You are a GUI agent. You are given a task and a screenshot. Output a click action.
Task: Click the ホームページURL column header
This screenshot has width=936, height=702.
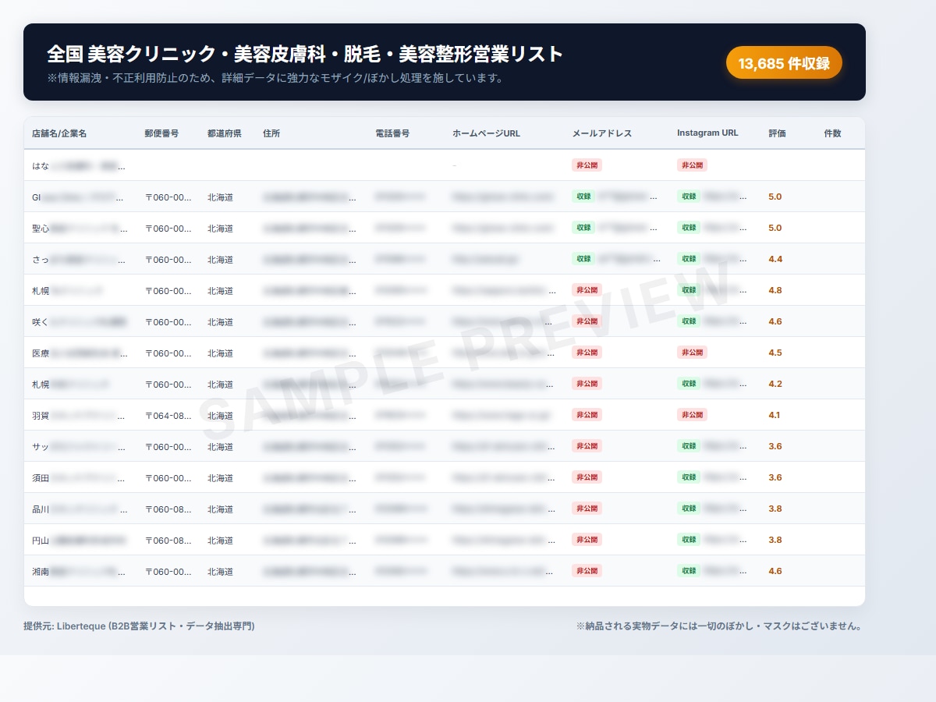pyautogui.click(x=486, y=133)
